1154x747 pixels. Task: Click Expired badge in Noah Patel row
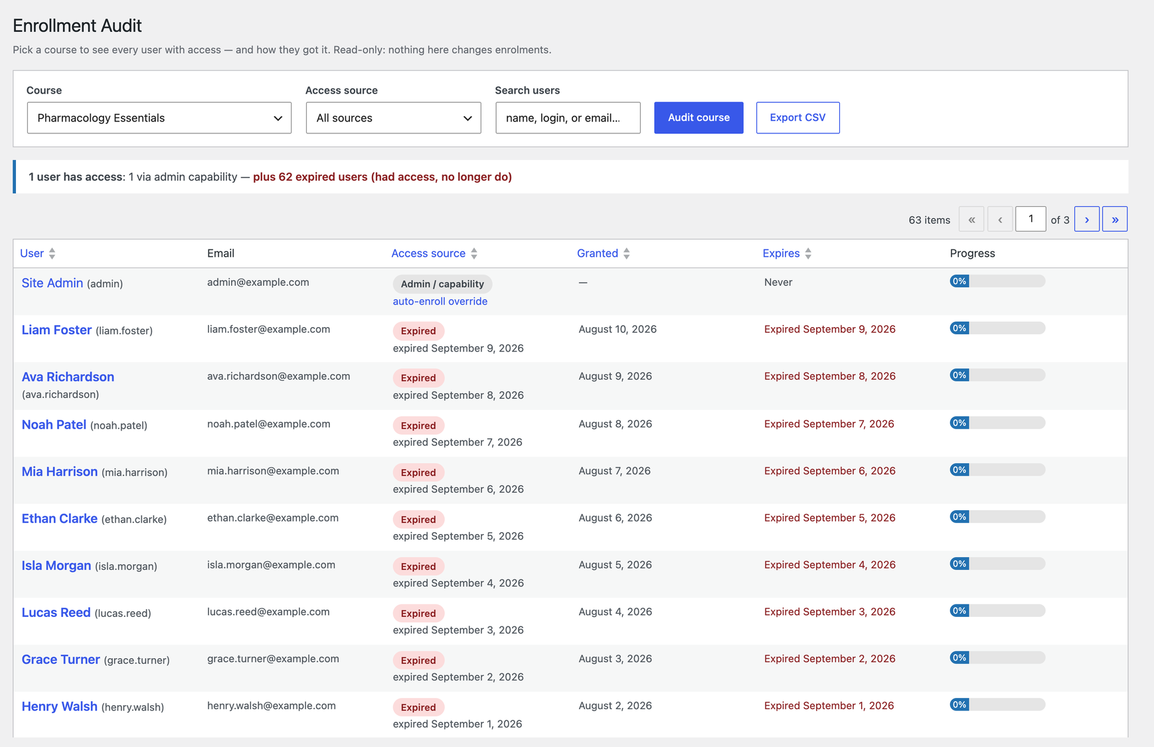tap(418, 426)
